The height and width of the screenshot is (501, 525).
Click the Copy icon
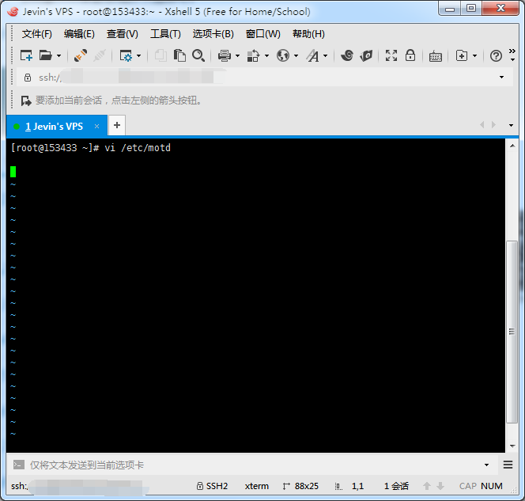tap(161, 55)
